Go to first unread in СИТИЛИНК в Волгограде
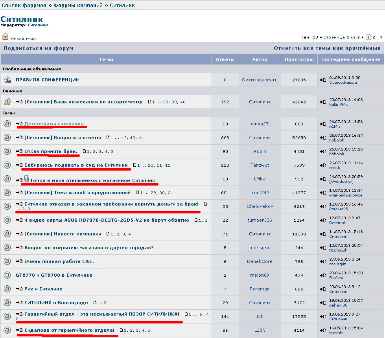Image resolution: width=385 pixels, height=338 pixels. 19,302
